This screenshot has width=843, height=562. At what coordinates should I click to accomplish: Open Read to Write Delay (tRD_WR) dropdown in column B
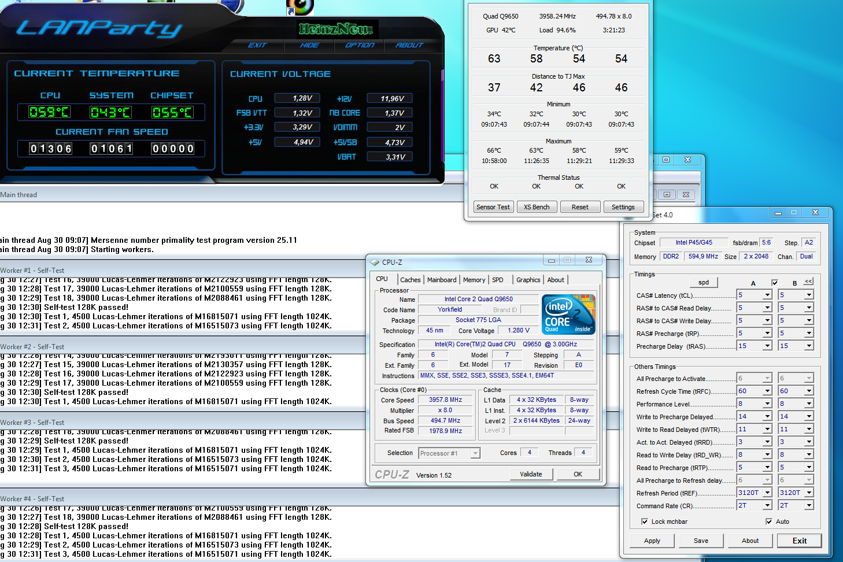click(809, 454)
